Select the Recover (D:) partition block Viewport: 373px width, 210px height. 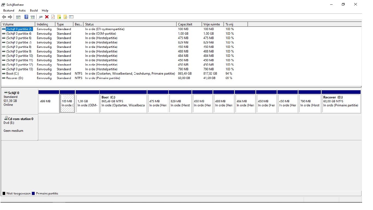click(341, 103)
